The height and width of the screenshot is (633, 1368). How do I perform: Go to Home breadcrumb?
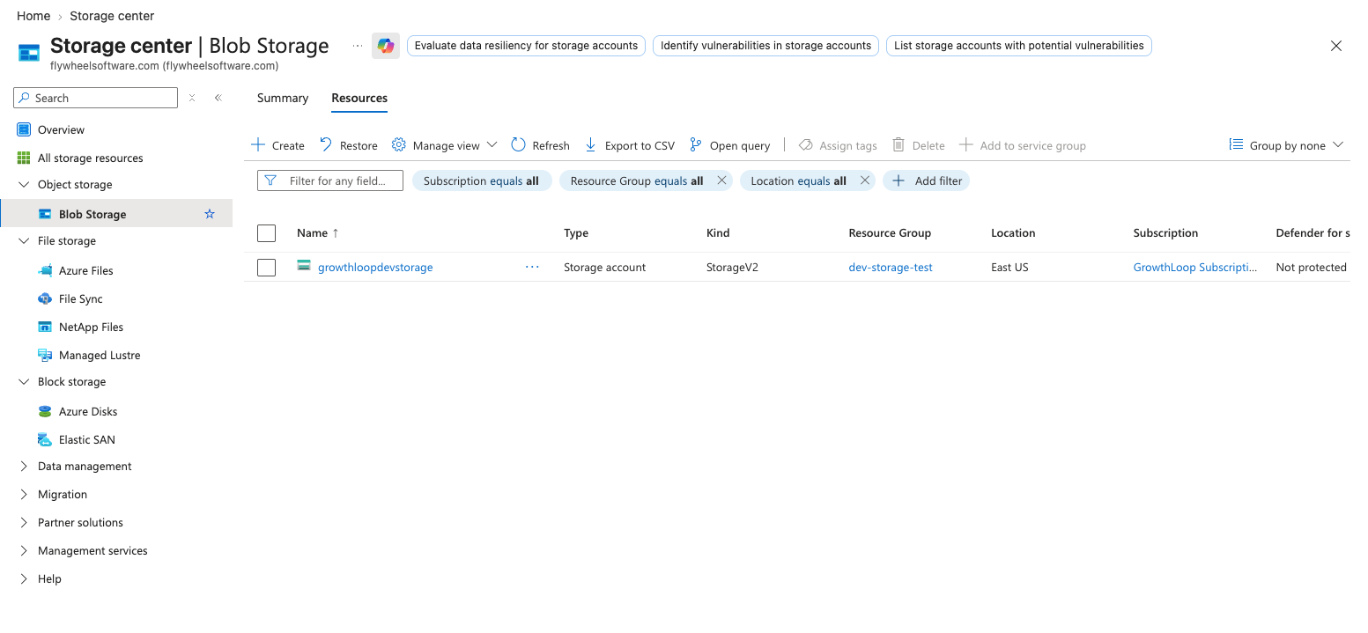click(33, 16)
